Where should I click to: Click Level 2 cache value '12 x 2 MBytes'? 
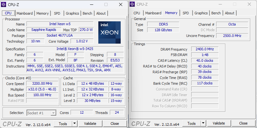(93, 95)
